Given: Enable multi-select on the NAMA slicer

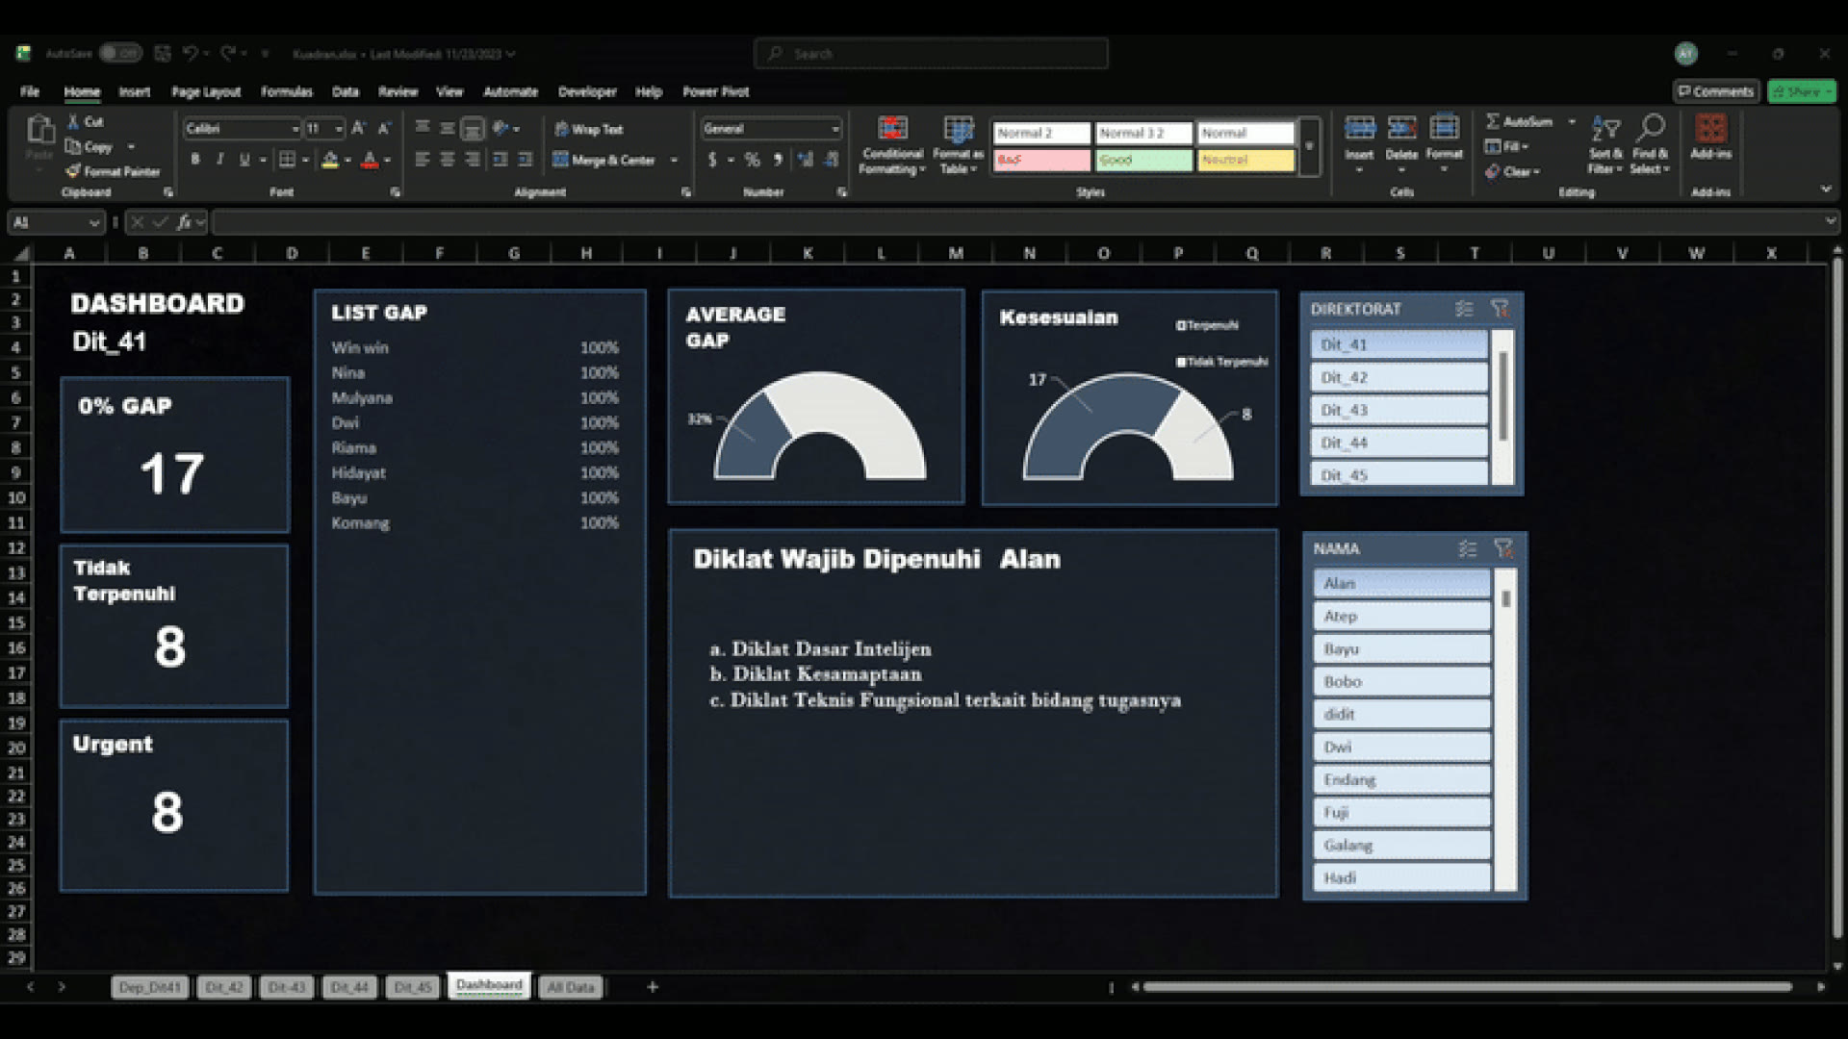Looking at the screenshot, I should [1467, 548].
